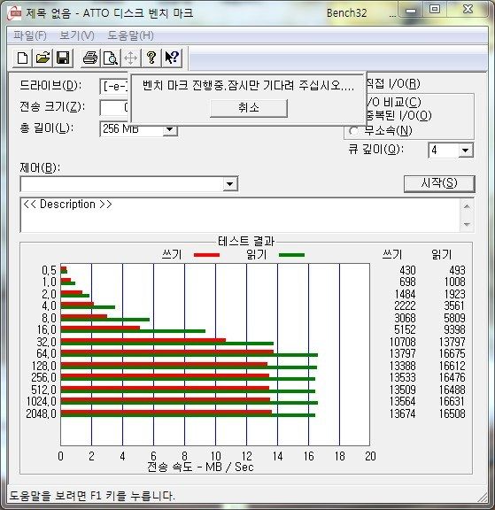Save results with the floppy disk icon
Image resolution: width=495 pixels, height=510 pixels.
63,58
